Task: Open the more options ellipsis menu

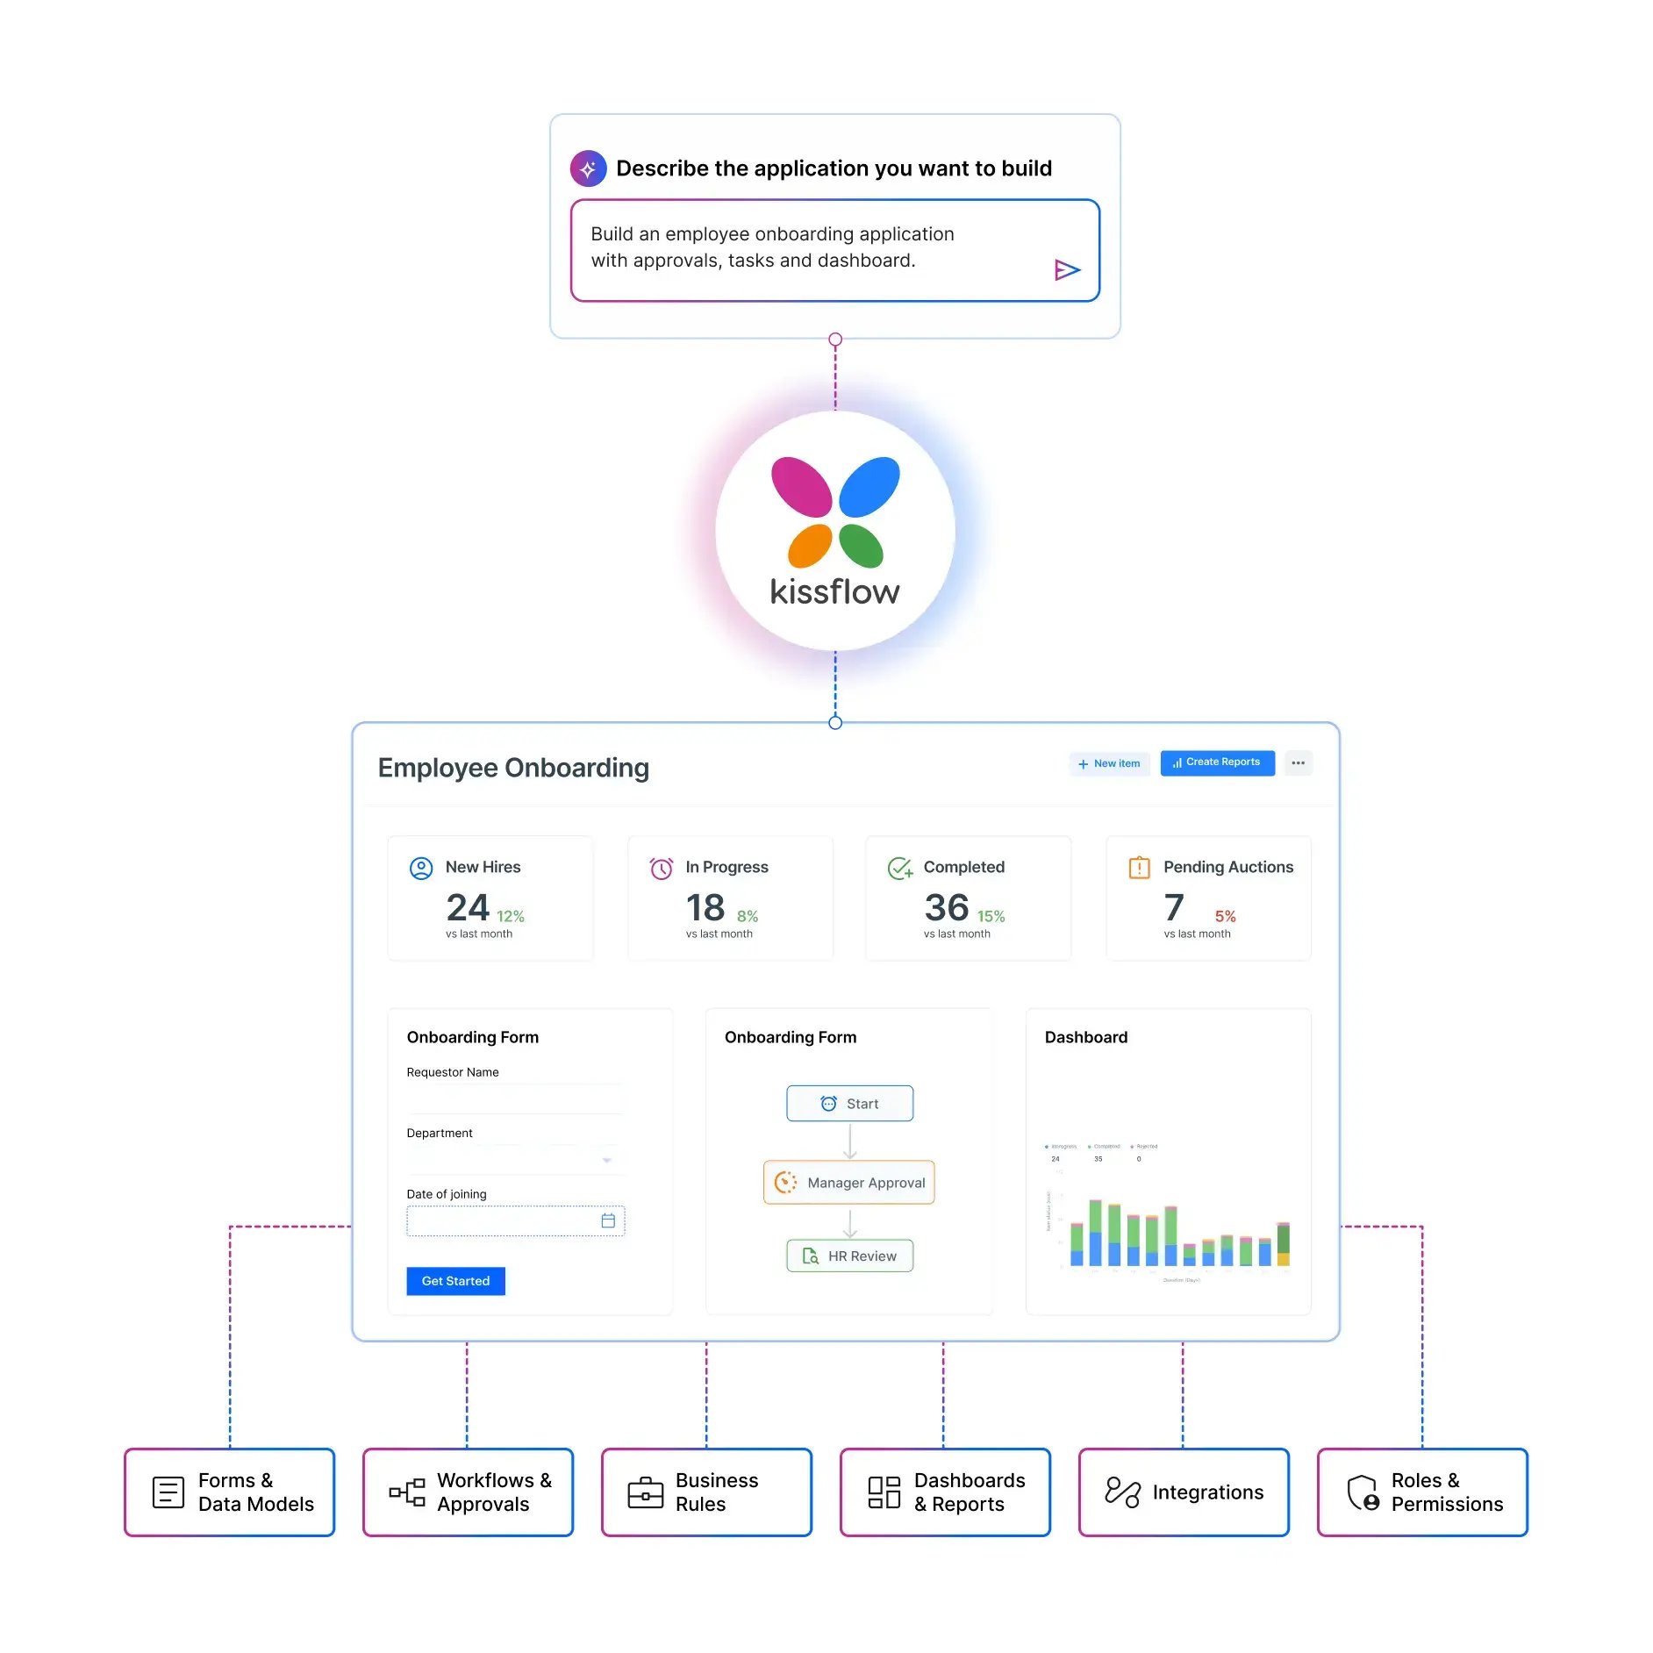Action: click(x=1299, y=763)
